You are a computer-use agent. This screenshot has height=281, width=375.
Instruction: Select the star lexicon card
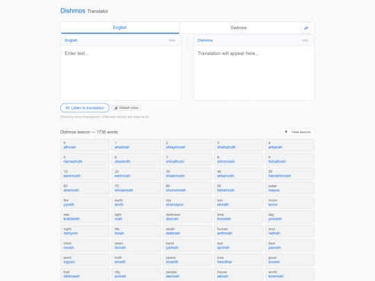(85, 216)
